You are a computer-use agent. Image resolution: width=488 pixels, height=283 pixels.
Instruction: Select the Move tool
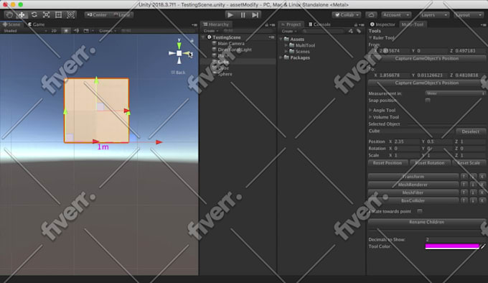pyautogui.click(x=22, y=14)
